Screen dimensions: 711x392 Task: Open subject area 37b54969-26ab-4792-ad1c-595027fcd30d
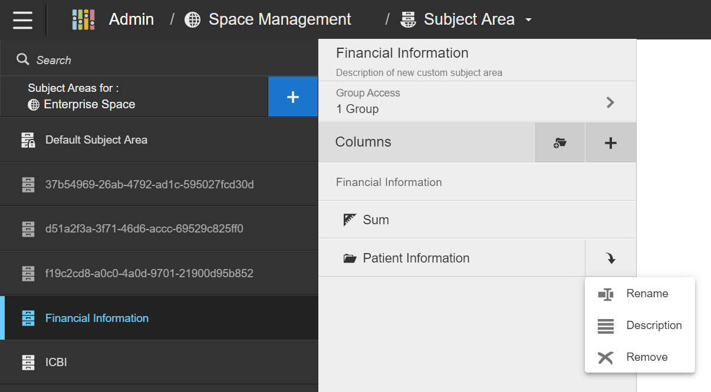(x=149, y=184)
